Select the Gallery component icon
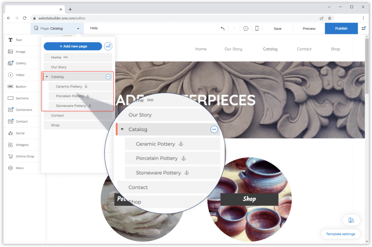 (x=11, y=63)
